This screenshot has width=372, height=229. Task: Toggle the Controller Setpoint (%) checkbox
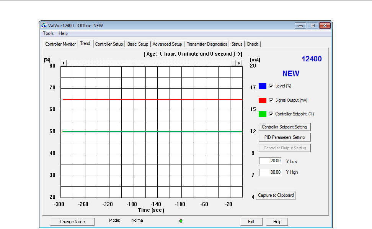(271, 114)
